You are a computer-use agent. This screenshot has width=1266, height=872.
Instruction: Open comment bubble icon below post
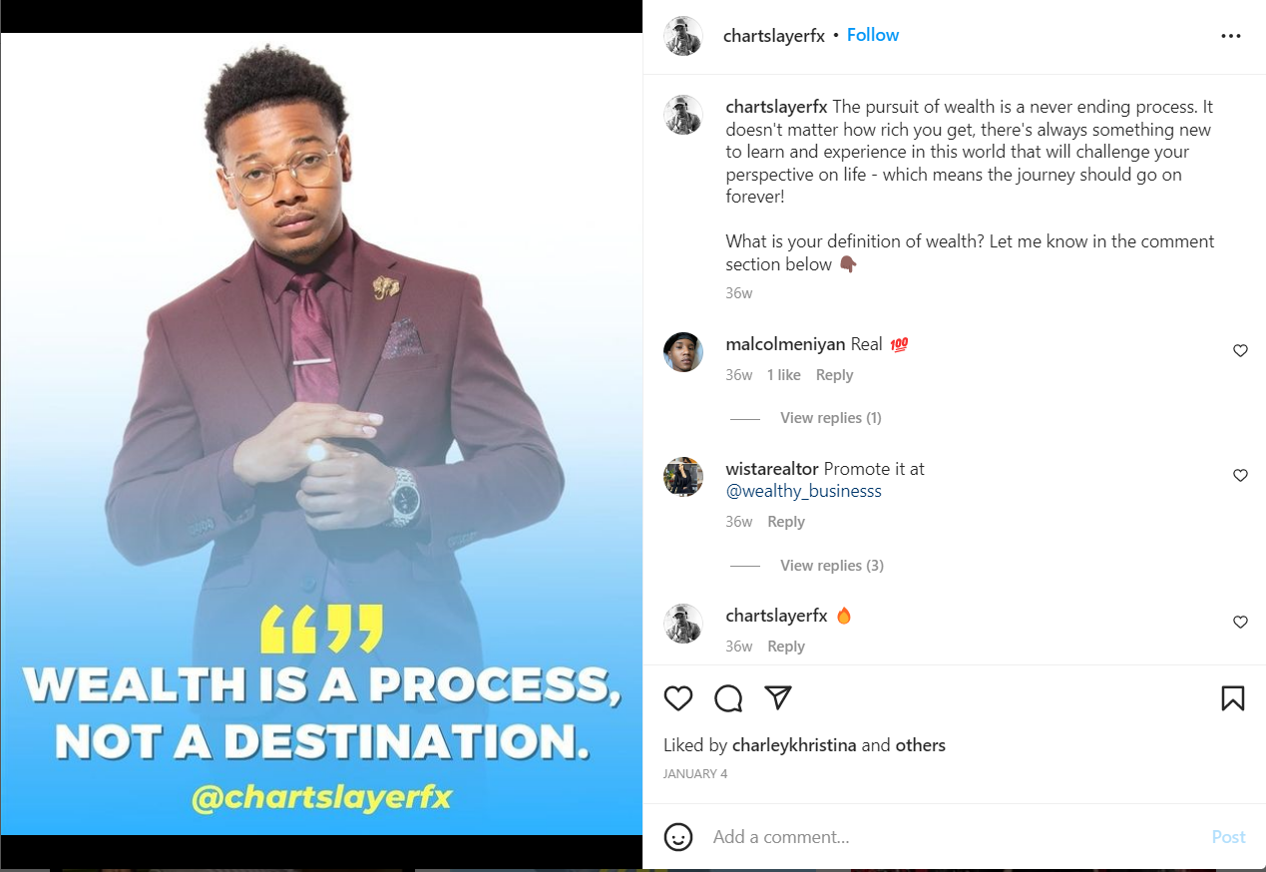pyautogui.click(x=729, y=698)
